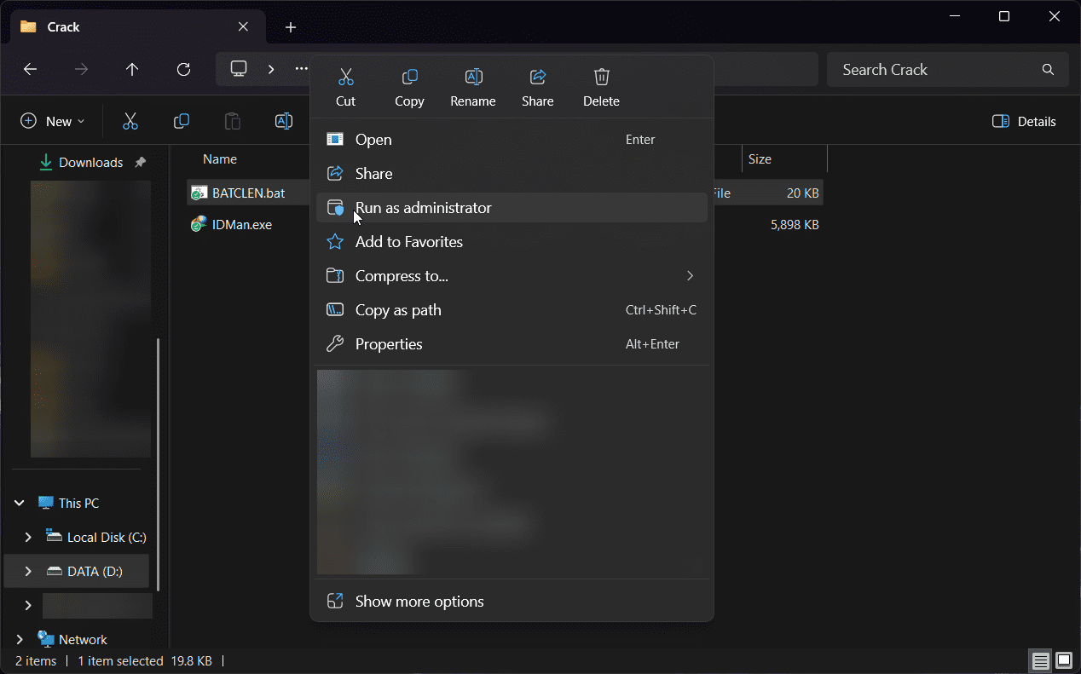Open Properties from the context menu
This screenshot has height=674, width=1081.
(512, 344)
